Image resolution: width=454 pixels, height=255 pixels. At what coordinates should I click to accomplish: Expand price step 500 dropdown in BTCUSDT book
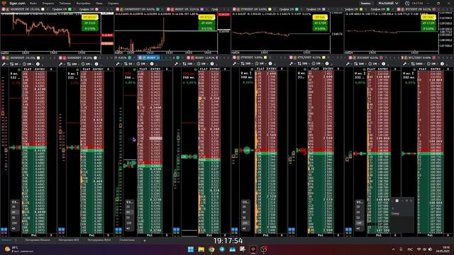click(360, 64)
